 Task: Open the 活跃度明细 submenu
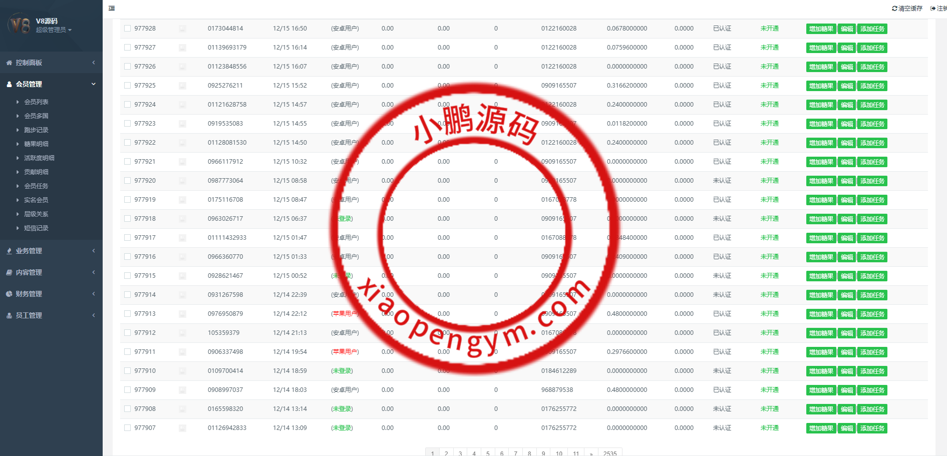coord(39,158)
